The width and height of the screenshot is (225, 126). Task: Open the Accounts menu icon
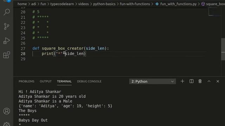[7, 111]
